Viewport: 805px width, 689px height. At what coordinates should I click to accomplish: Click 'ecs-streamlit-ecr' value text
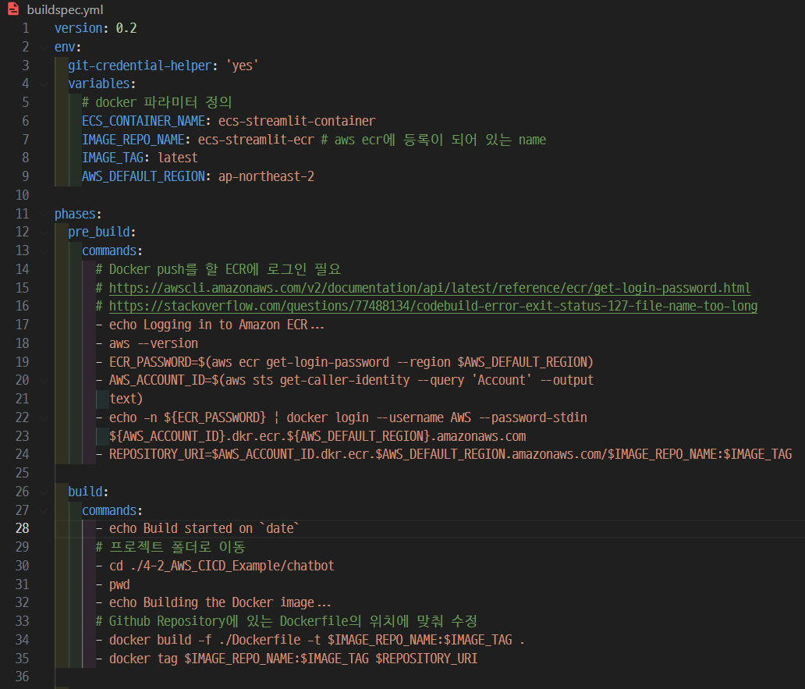pyautogui.click(x=256, y=140)
